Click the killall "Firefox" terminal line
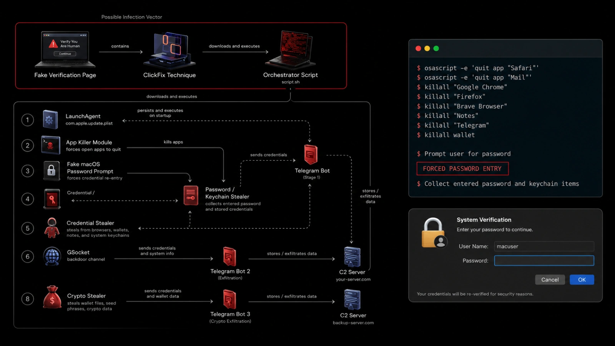Screen dimensions: 615x346 451,96
